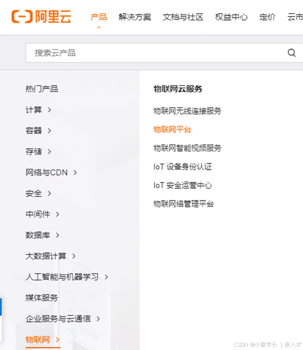Select the 热门产品 category
The image size is (303, 350).
click(41, 89)
